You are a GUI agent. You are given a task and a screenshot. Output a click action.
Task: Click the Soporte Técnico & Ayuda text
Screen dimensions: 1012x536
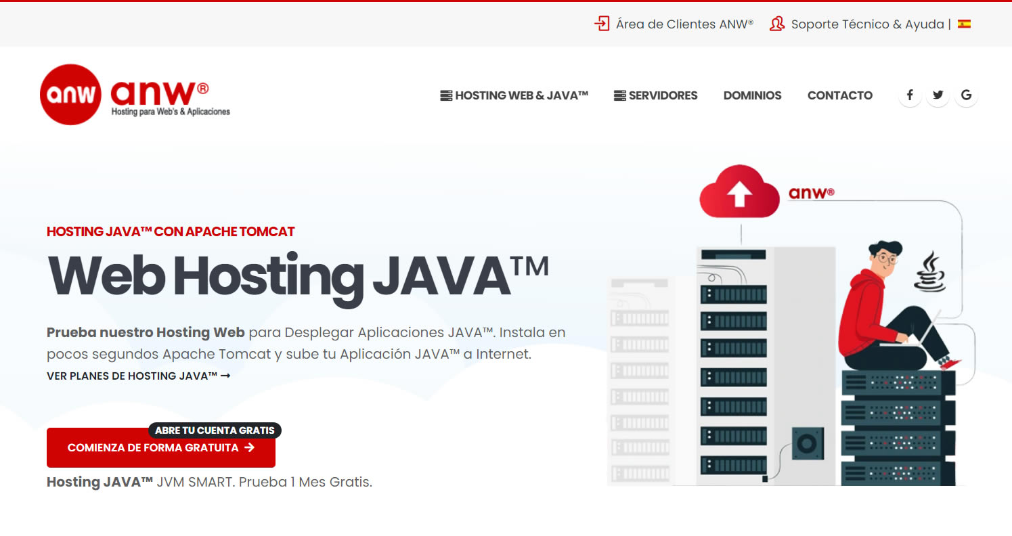tap(867, 24)
